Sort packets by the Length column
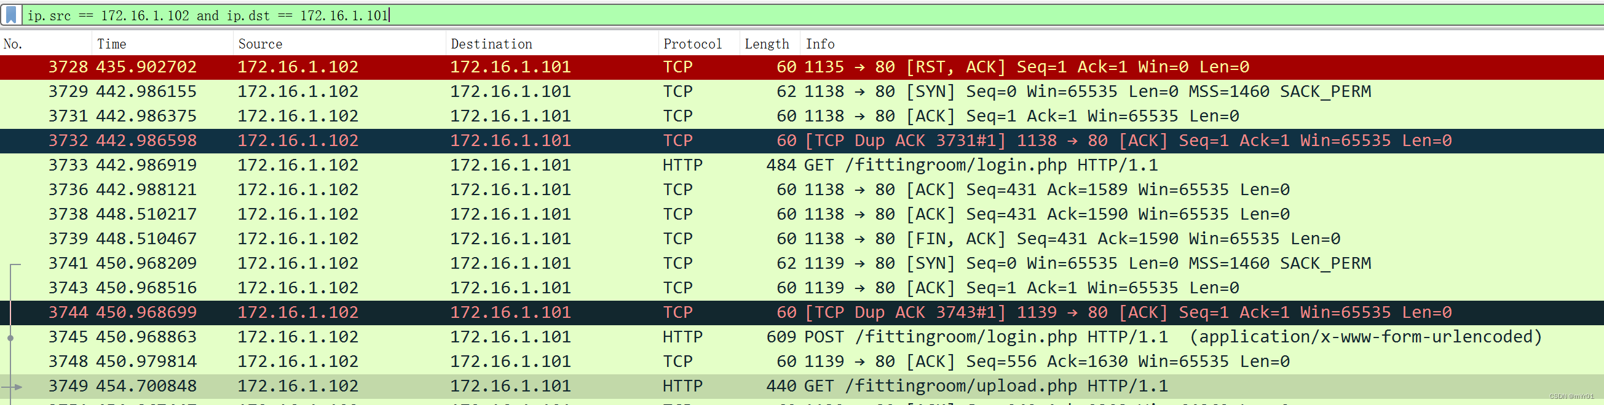The height and width of the screenshot is (405, 1604). click(x=767, y=44)
